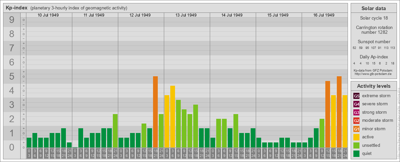The width and height of the screenshot is (400, 162).
Task: Click the sunspot number value 95
Action: (367, 48)
